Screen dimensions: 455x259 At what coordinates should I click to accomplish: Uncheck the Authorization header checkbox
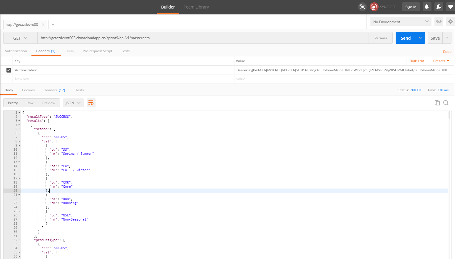click(x=9, y=70)
